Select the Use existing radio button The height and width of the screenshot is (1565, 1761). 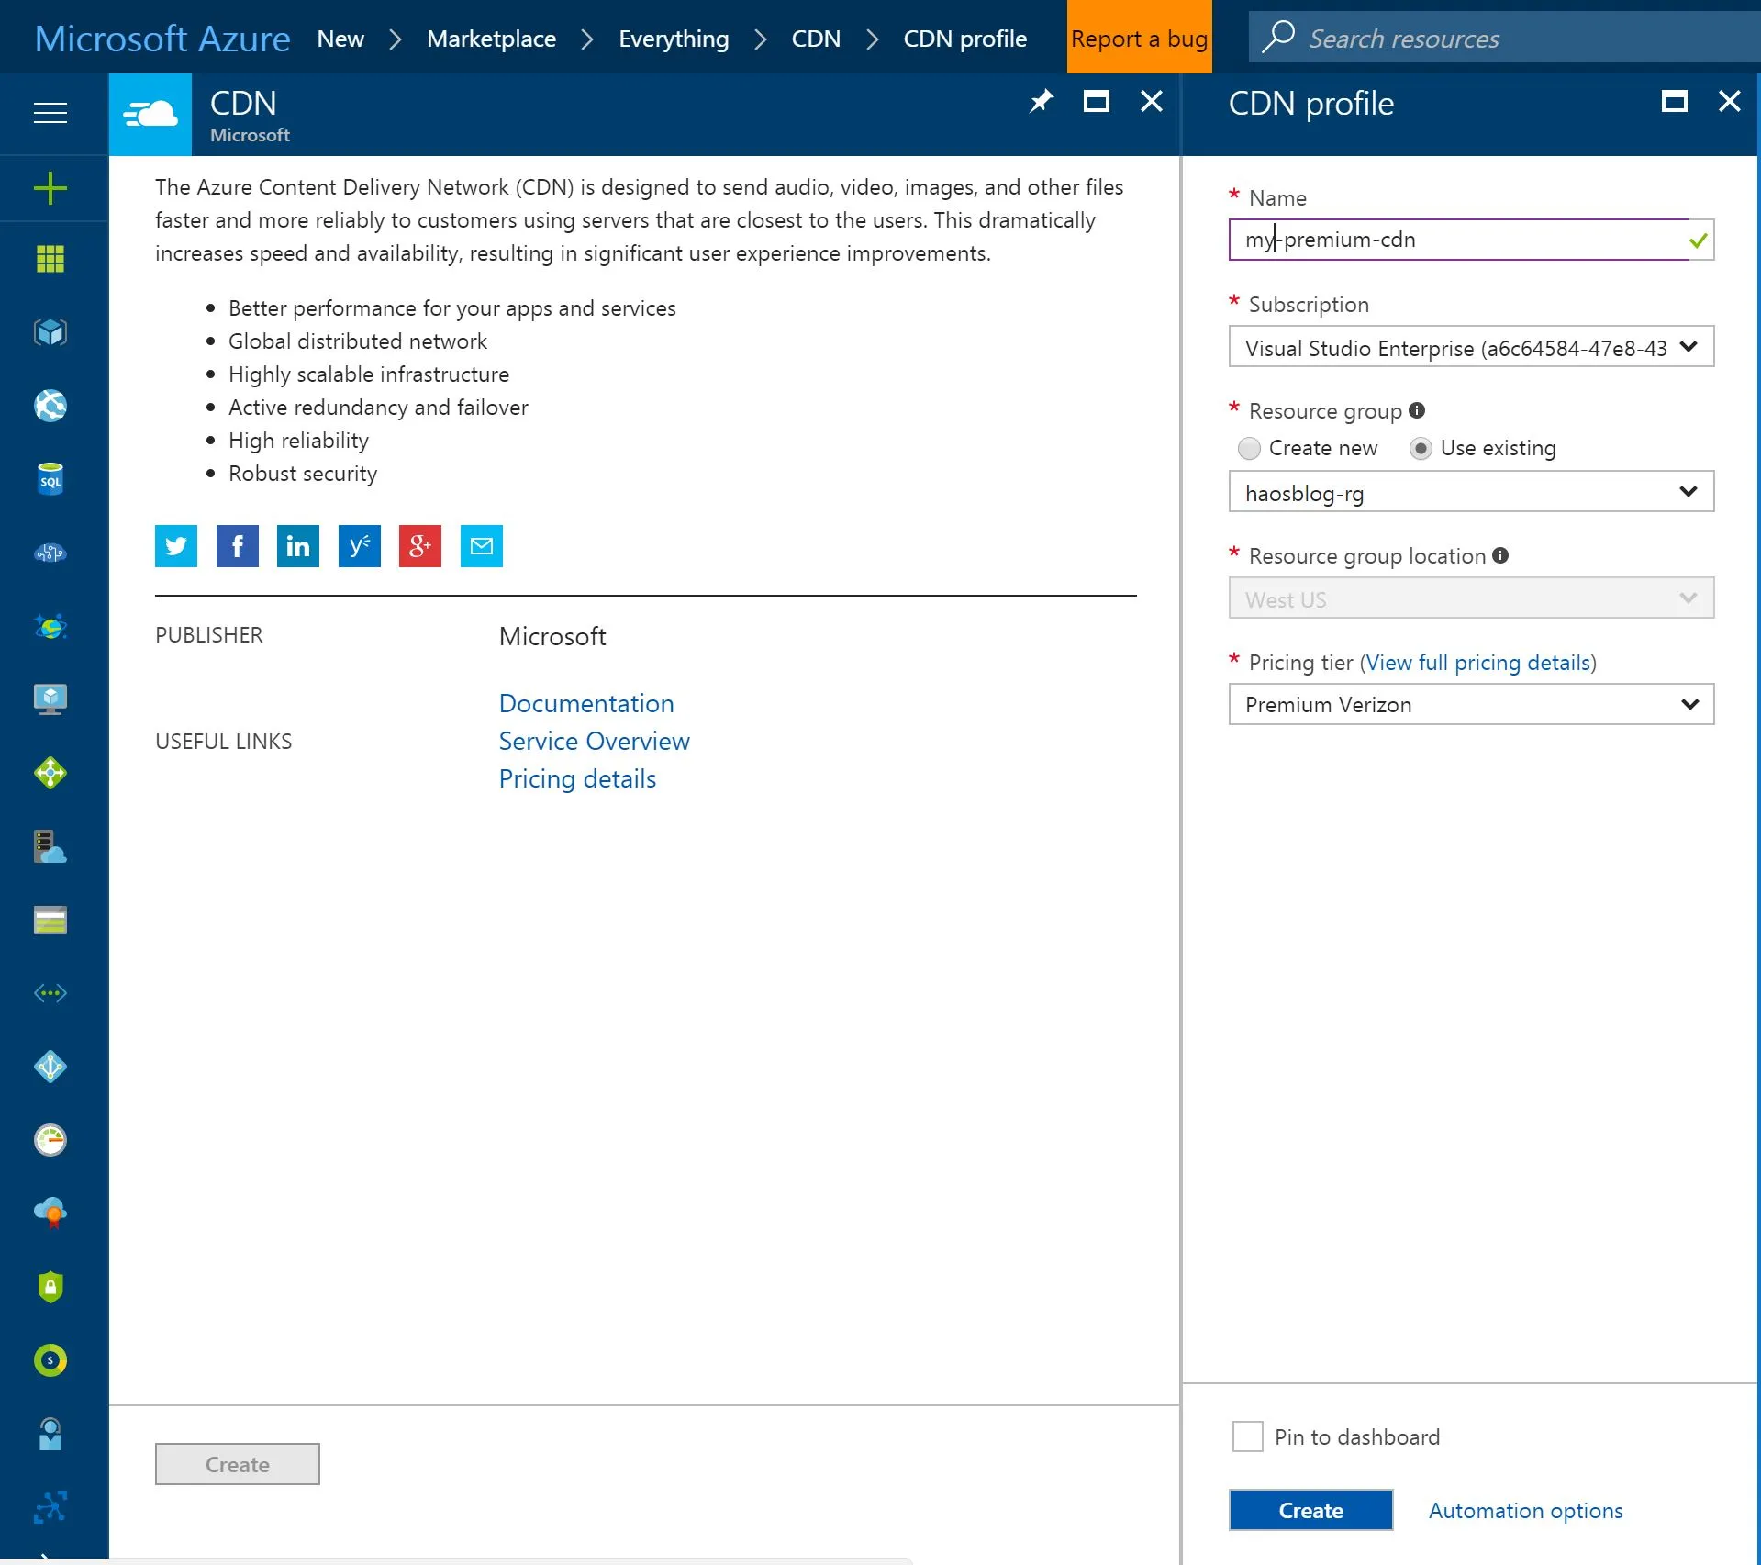click(1421, 448)
